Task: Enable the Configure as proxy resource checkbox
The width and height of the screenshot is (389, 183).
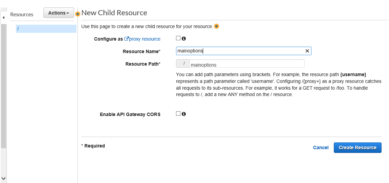Action: [178, 38]
